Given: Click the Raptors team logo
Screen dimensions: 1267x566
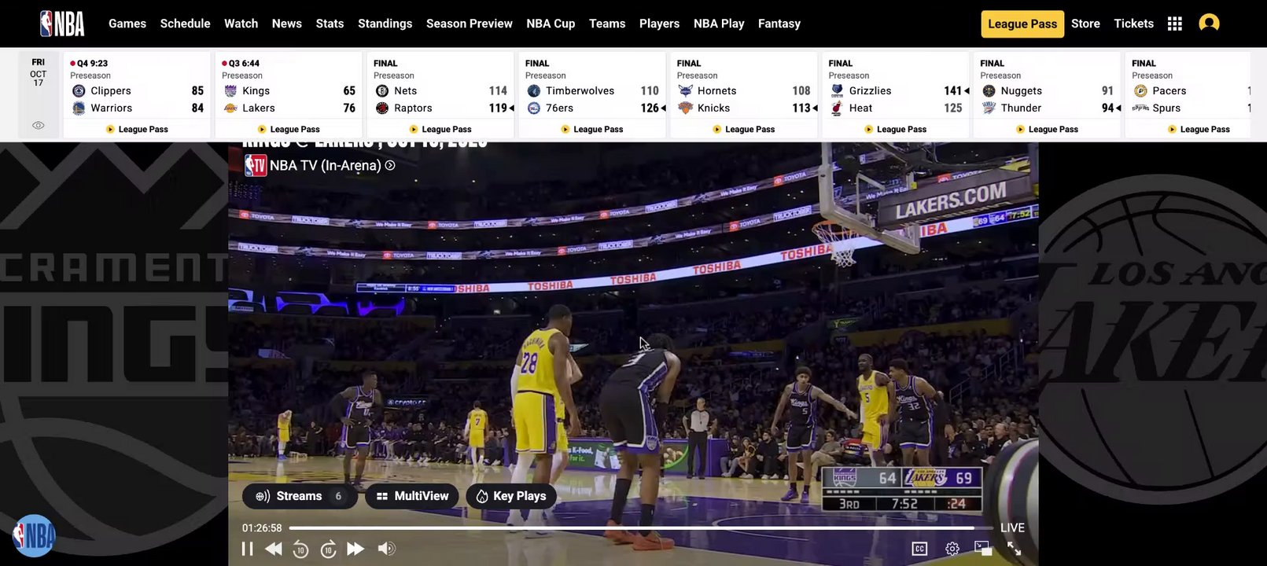Looking at the screenshot, I should click(382, 108).
